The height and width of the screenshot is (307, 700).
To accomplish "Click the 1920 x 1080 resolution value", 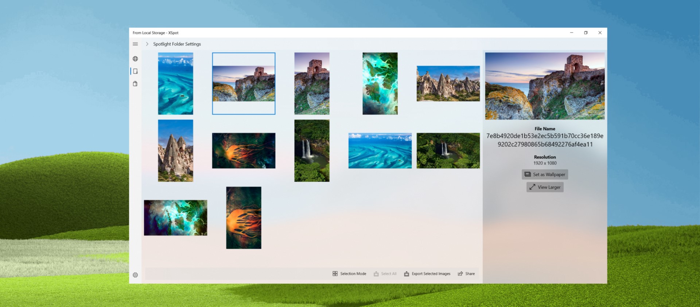I will point(545,163).
